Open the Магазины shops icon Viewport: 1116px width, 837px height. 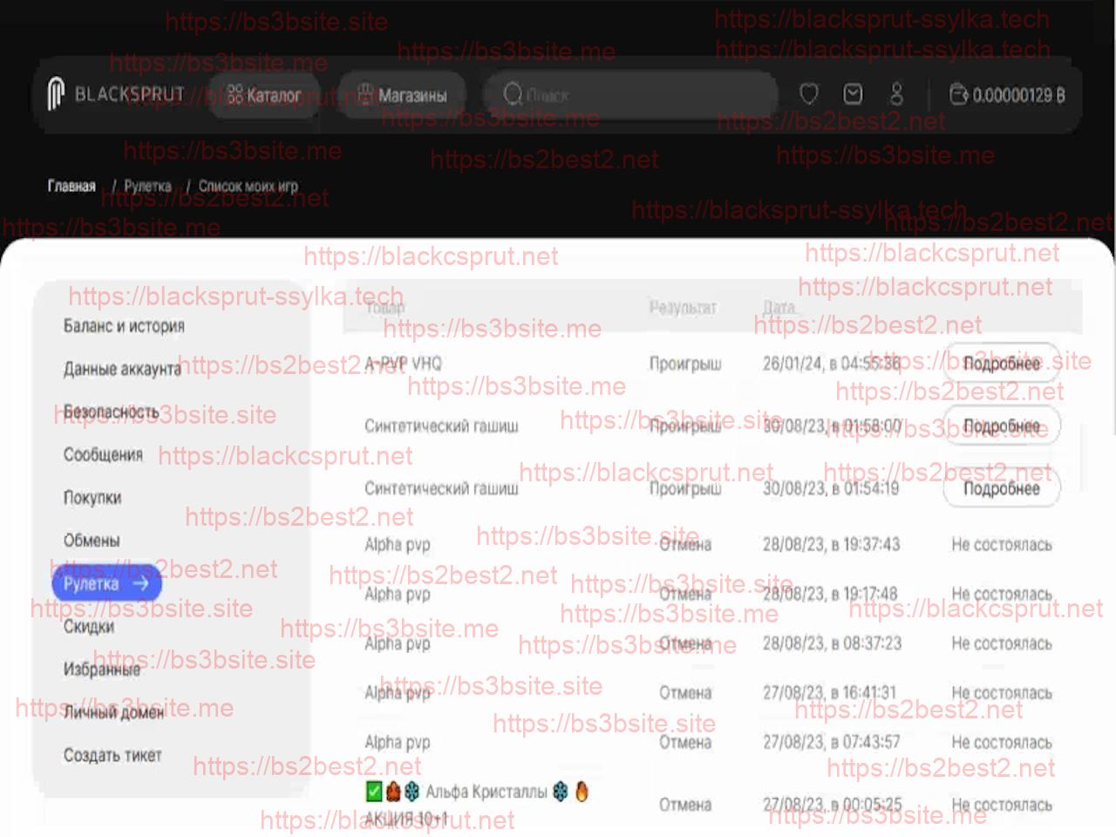(365, 94)
